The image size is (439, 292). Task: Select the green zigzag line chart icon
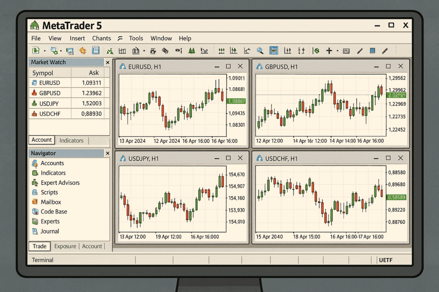tap(110, 51)
